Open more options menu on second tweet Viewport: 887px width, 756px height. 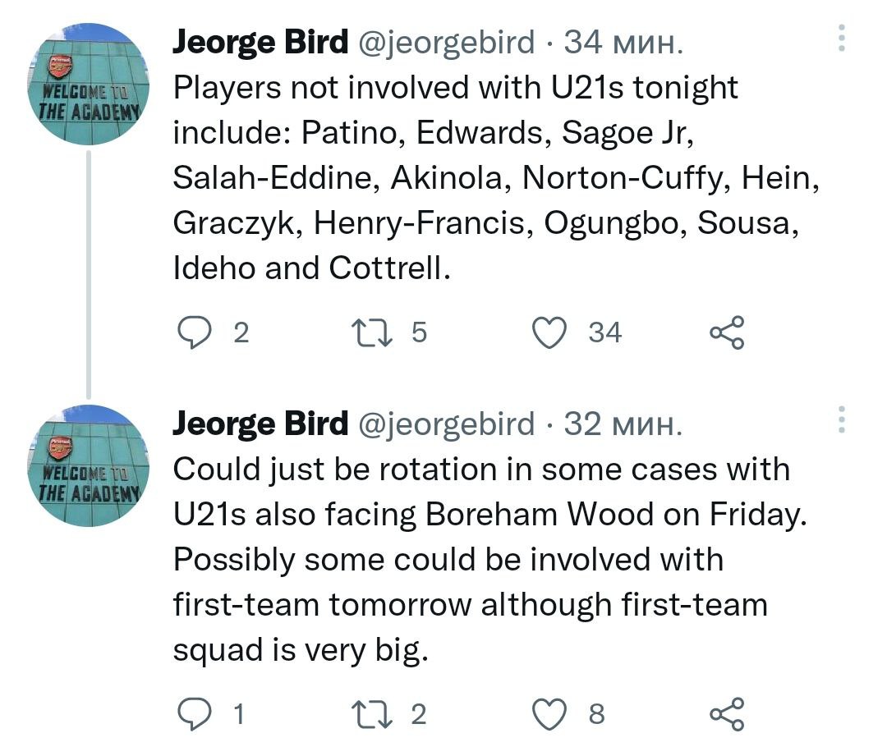pos(841,419)
